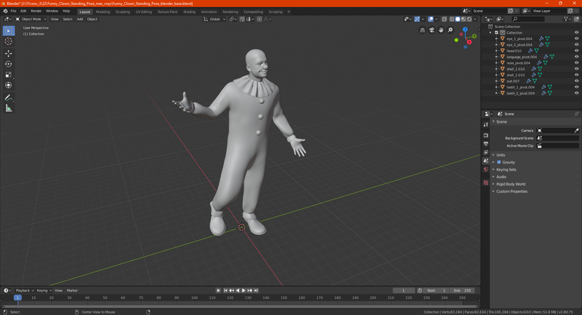Expand the Rigid Body World panel

tap(511, 184)
